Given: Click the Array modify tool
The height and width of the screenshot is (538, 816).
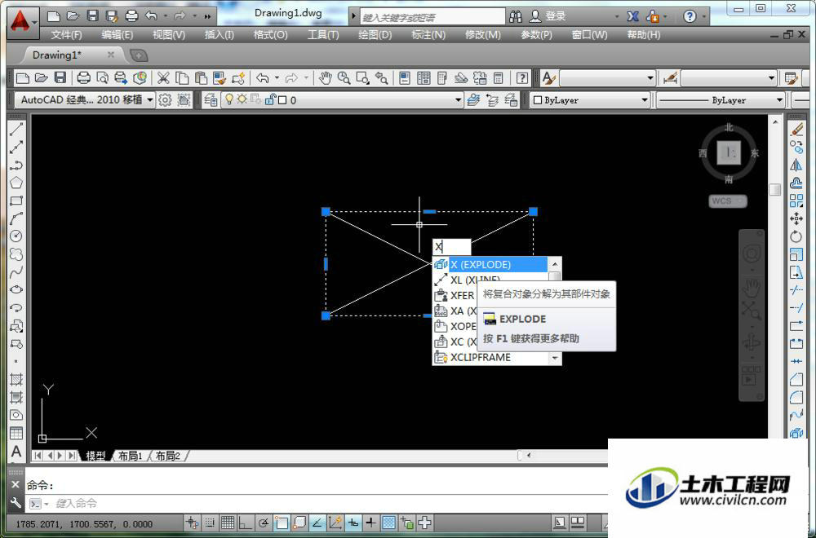Looking at the screenshot, I should [796, 201].
